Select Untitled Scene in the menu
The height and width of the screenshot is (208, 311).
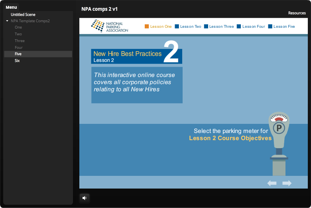pos(23,15)
